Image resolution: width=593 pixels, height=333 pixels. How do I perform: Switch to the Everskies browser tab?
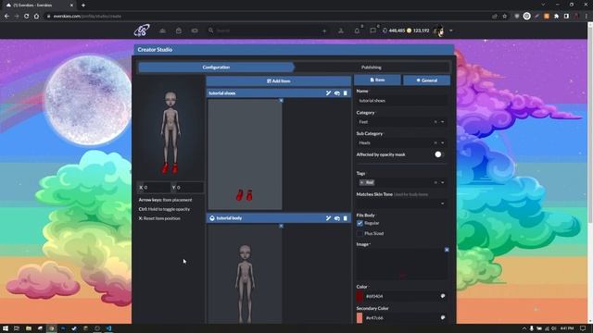tap(39, 6)
